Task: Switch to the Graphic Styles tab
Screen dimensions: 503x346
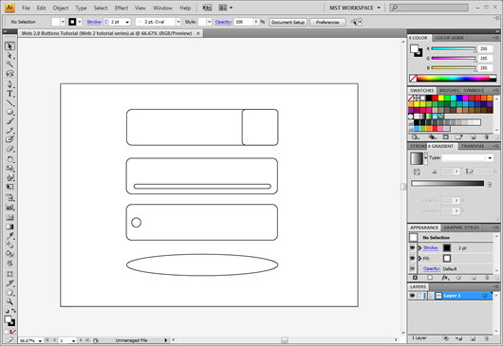Action: tap(461, 228)
